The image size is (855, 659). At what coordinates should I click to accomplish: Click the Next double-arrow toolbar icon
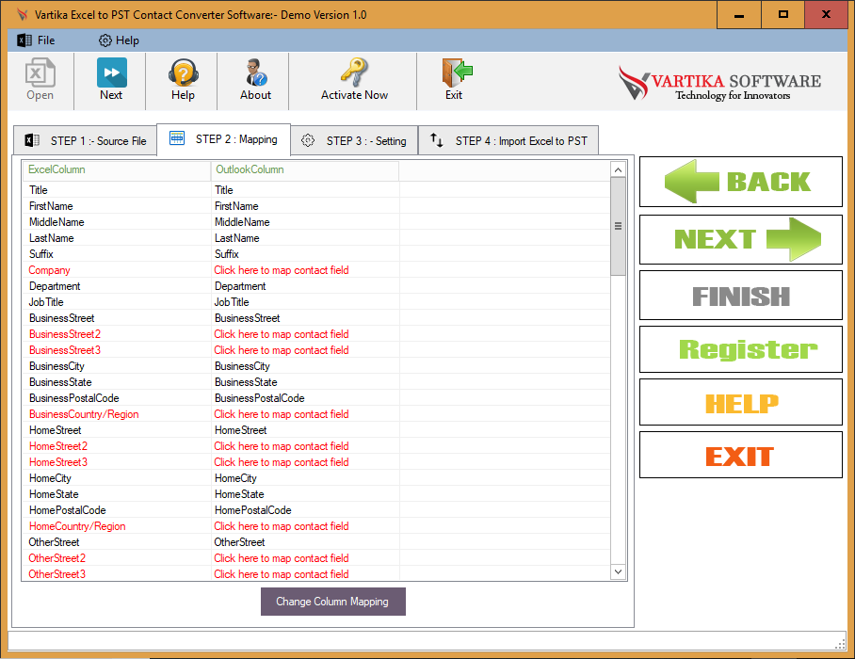111,80
